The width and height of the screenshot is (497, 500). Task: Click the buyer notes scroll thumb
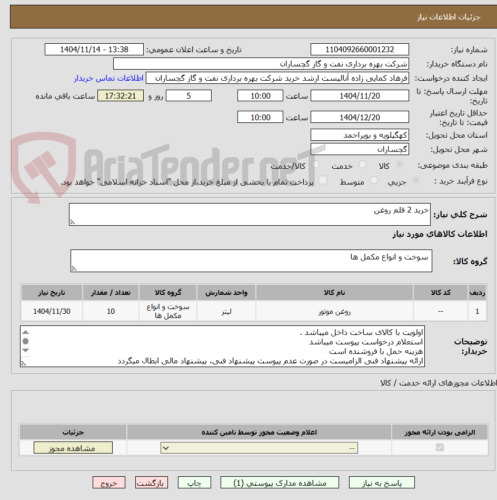pyautogui.click(x=26, y=341)
